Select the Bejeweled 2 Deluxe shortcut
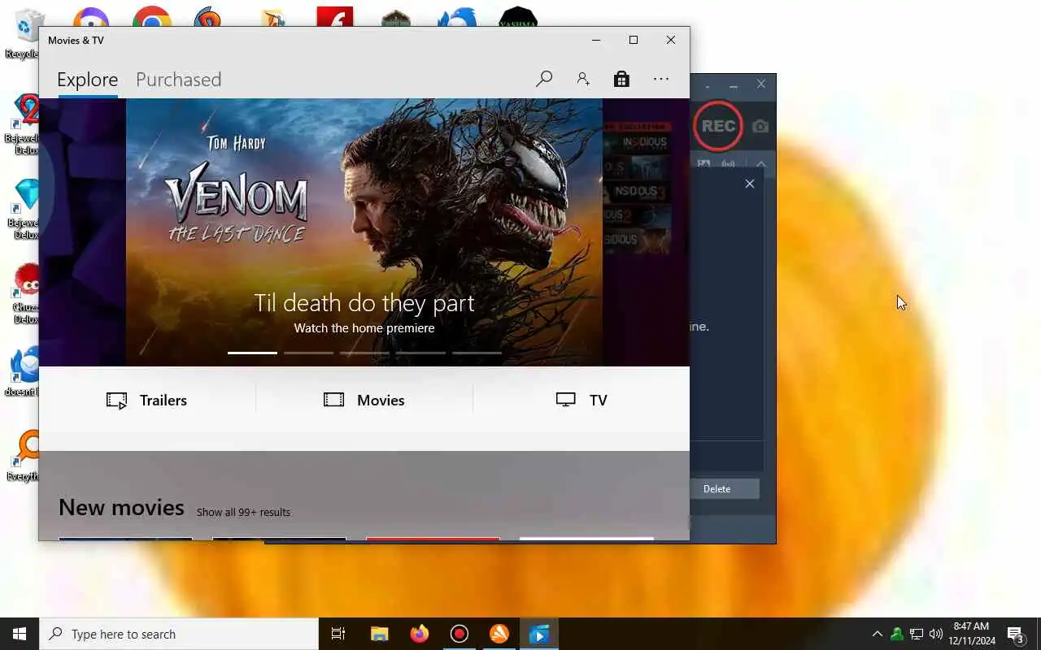The height and width of the screenshot is (650, 1041). tap(24, 123)
